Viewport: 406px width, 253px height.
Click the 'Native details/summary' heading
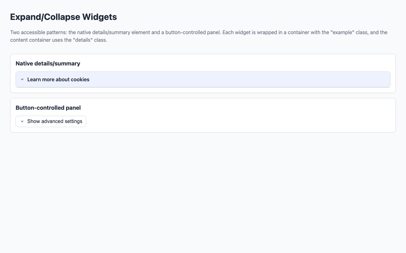48,63
